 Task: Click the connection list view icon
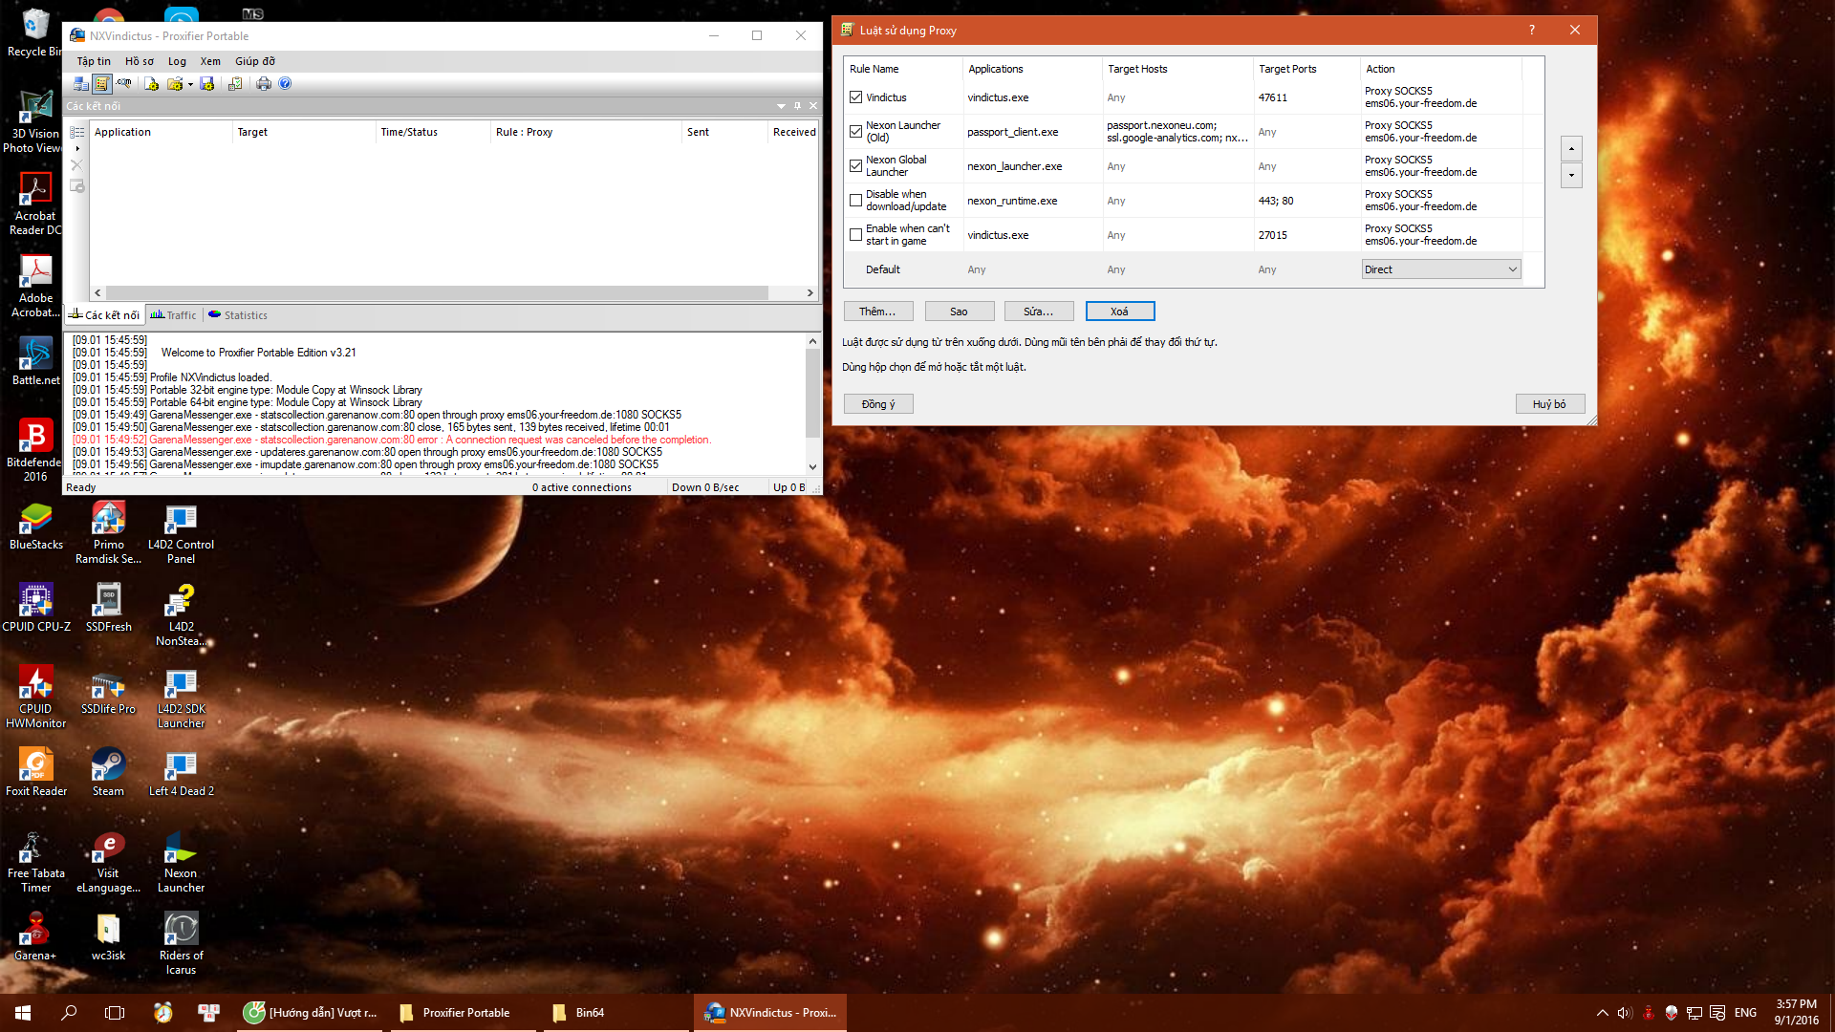(77, 132)
